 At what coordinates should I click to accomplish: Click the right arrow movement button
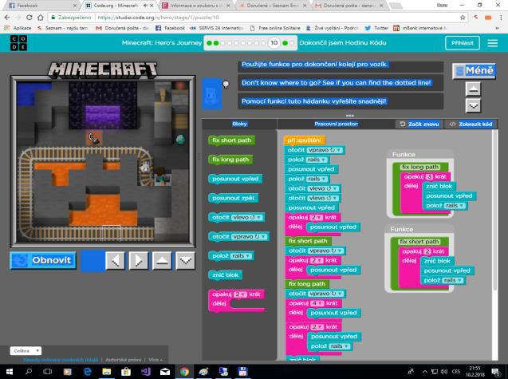(139, 260)
